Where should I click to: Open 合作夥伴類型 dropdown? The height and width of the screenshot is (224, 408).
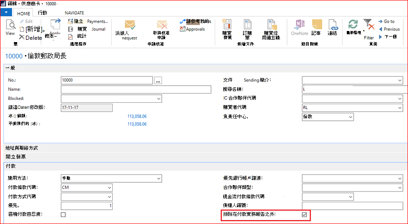point(400,187)
